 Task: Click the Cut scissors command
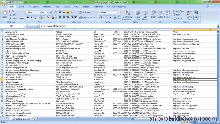[12, 11]
